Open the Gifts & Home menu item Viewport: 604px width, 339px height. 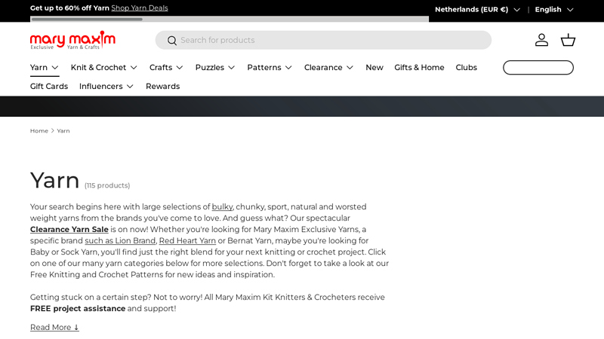coord(419,68)
